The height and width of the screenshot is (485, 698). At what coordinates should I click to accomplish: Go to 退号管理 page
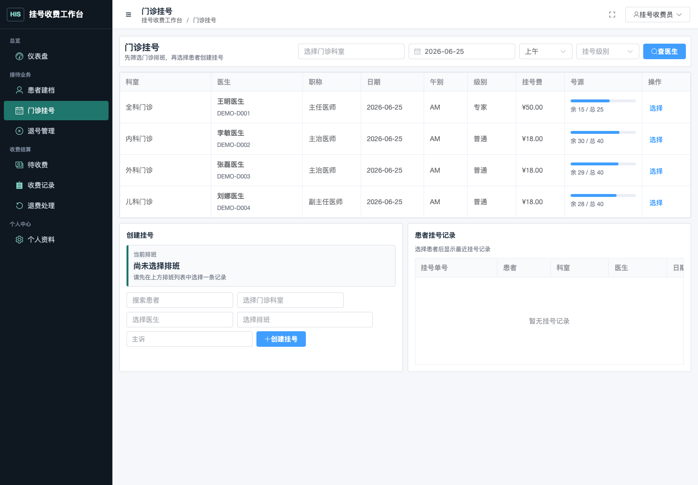[56, 131]
